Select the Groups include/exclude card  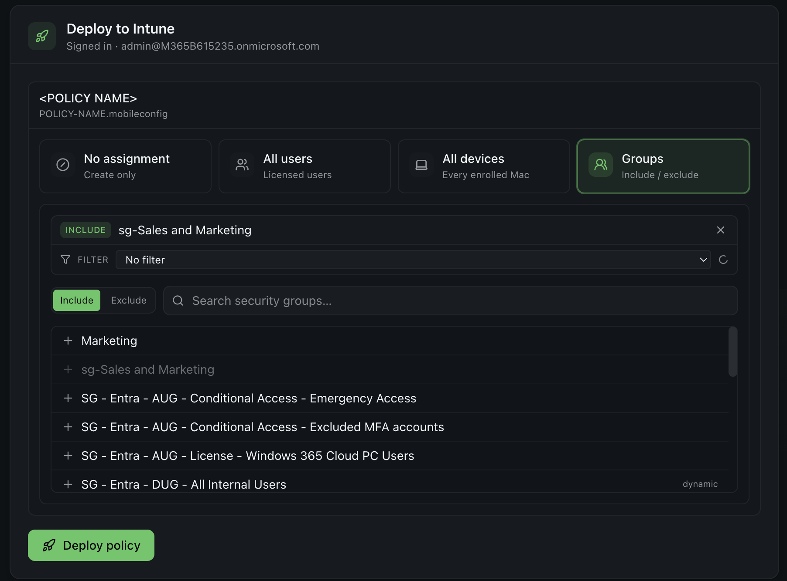663,166
